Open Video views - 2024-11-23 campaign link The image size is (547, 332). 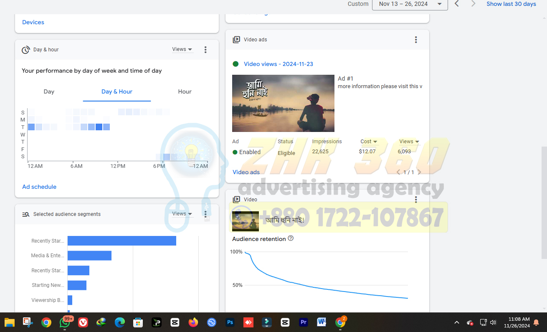[x=278, y=64]
